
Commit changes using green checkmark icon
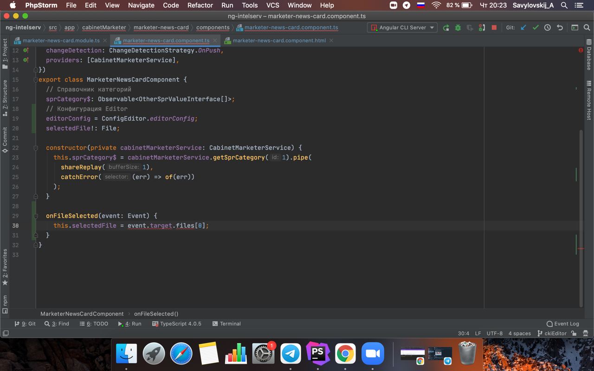pos(536,27)
